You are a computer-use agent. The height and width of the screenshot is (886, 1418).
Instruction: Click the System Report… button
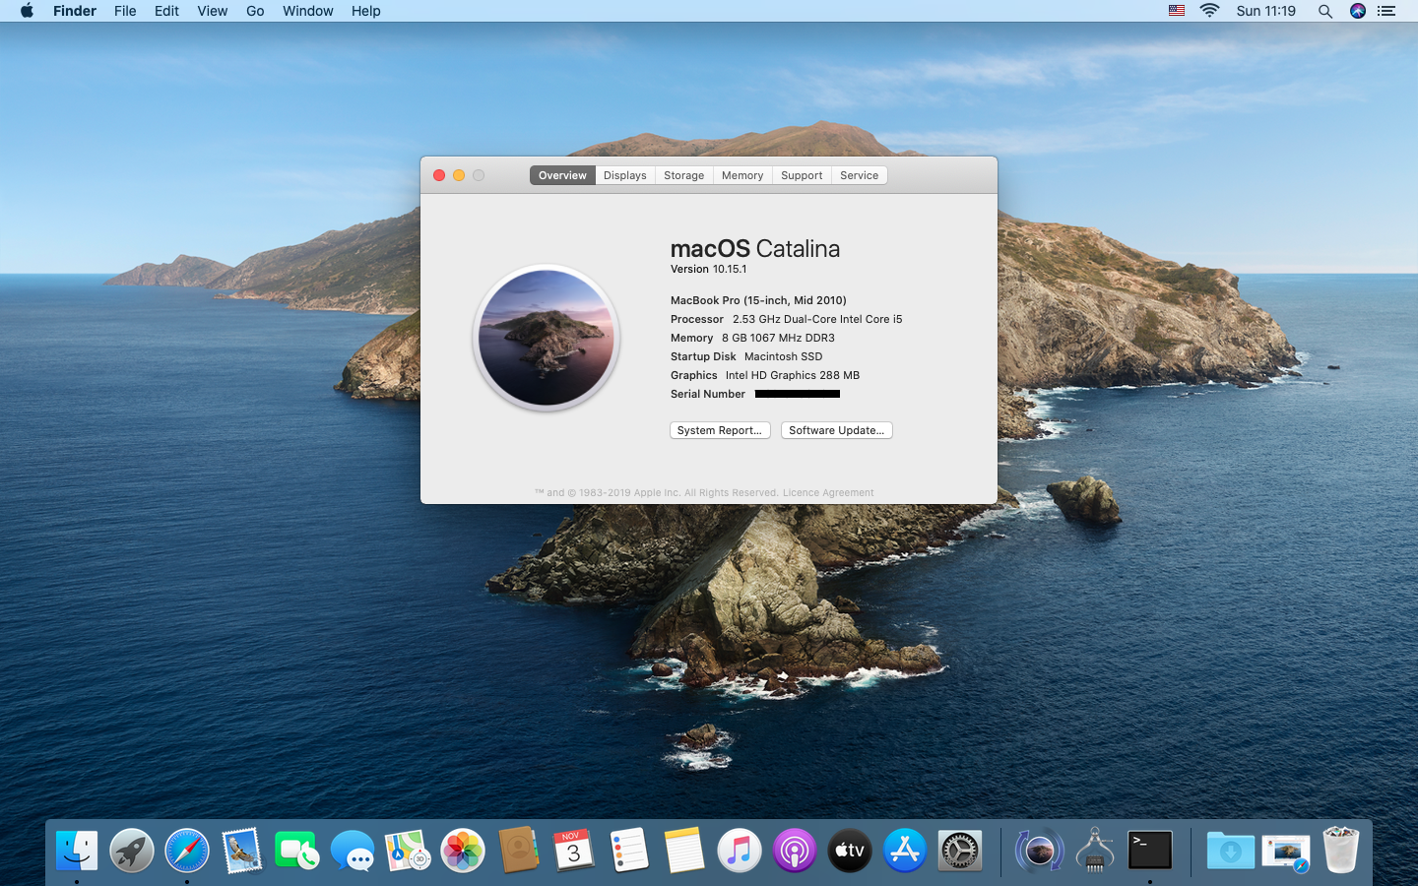click(720, 430)
